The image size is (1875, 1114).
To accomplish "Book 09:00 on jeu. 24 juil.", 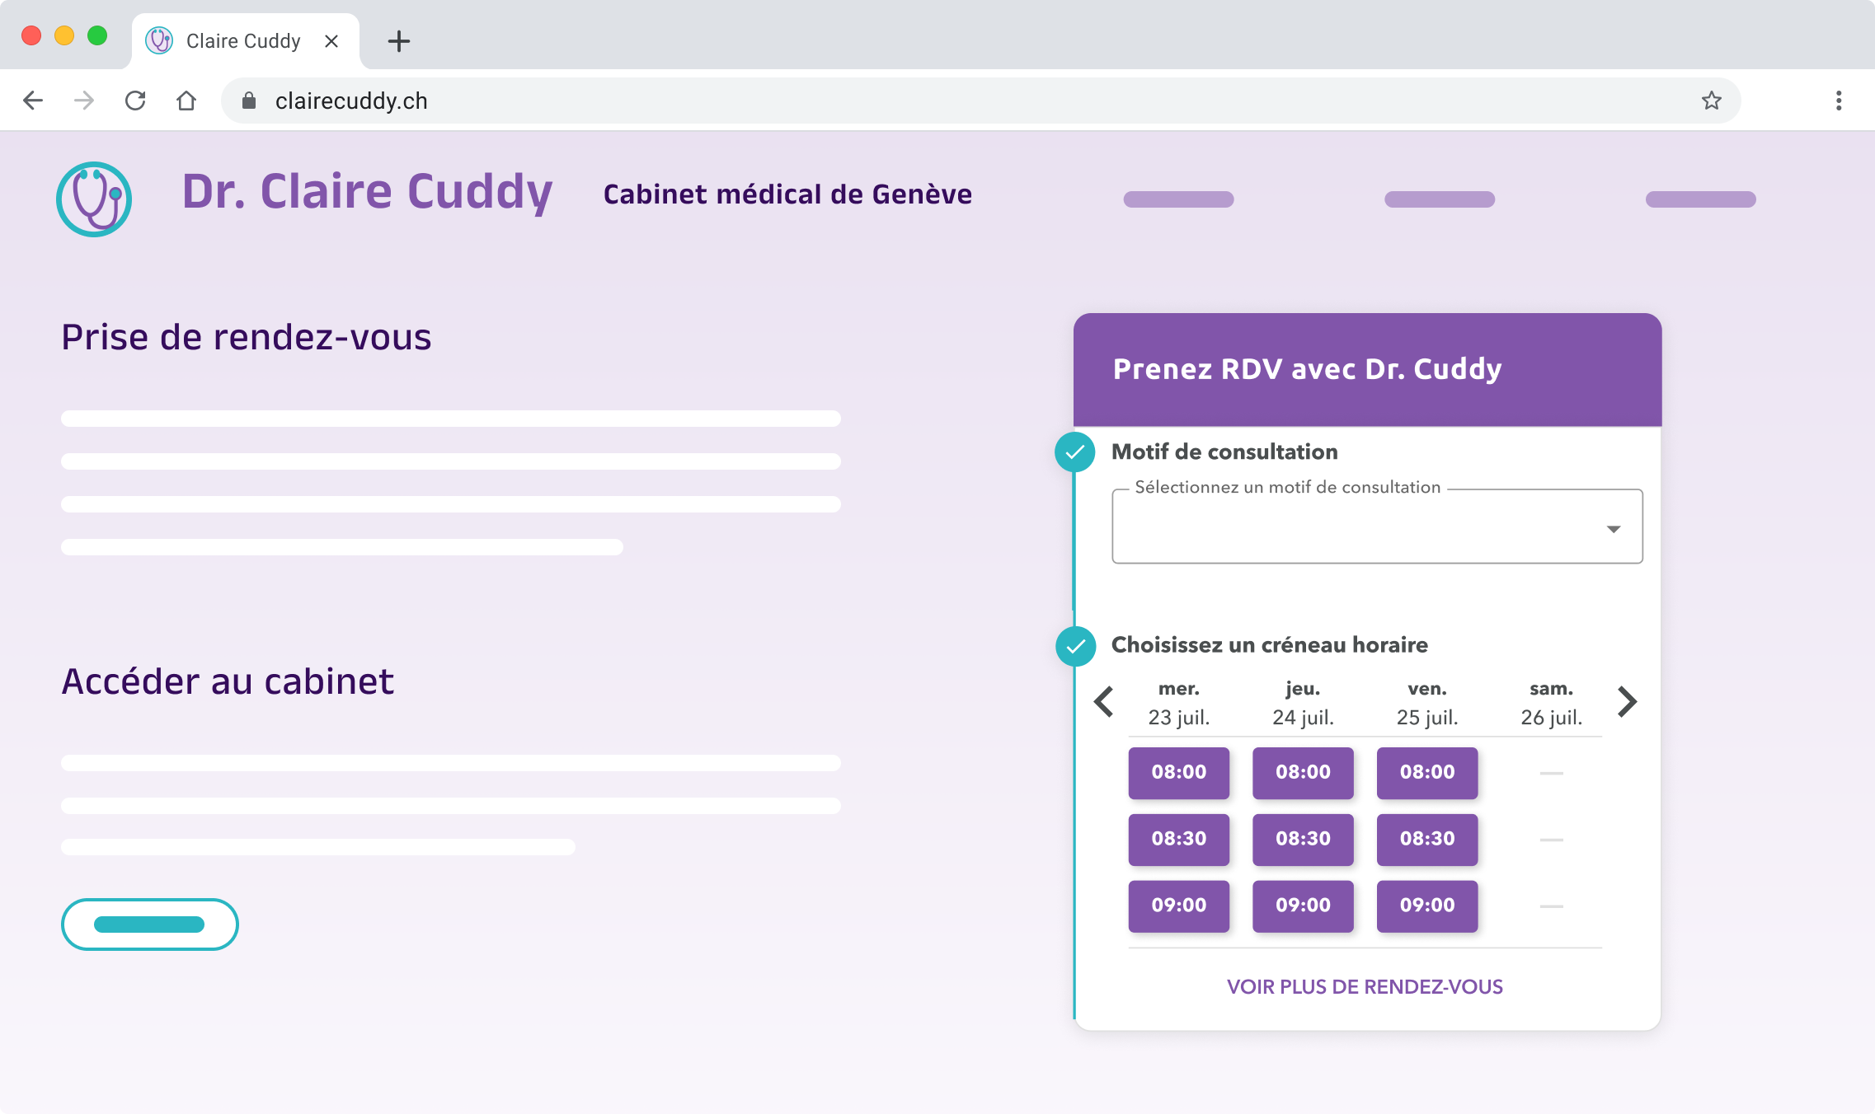I will pos(1304,906).
